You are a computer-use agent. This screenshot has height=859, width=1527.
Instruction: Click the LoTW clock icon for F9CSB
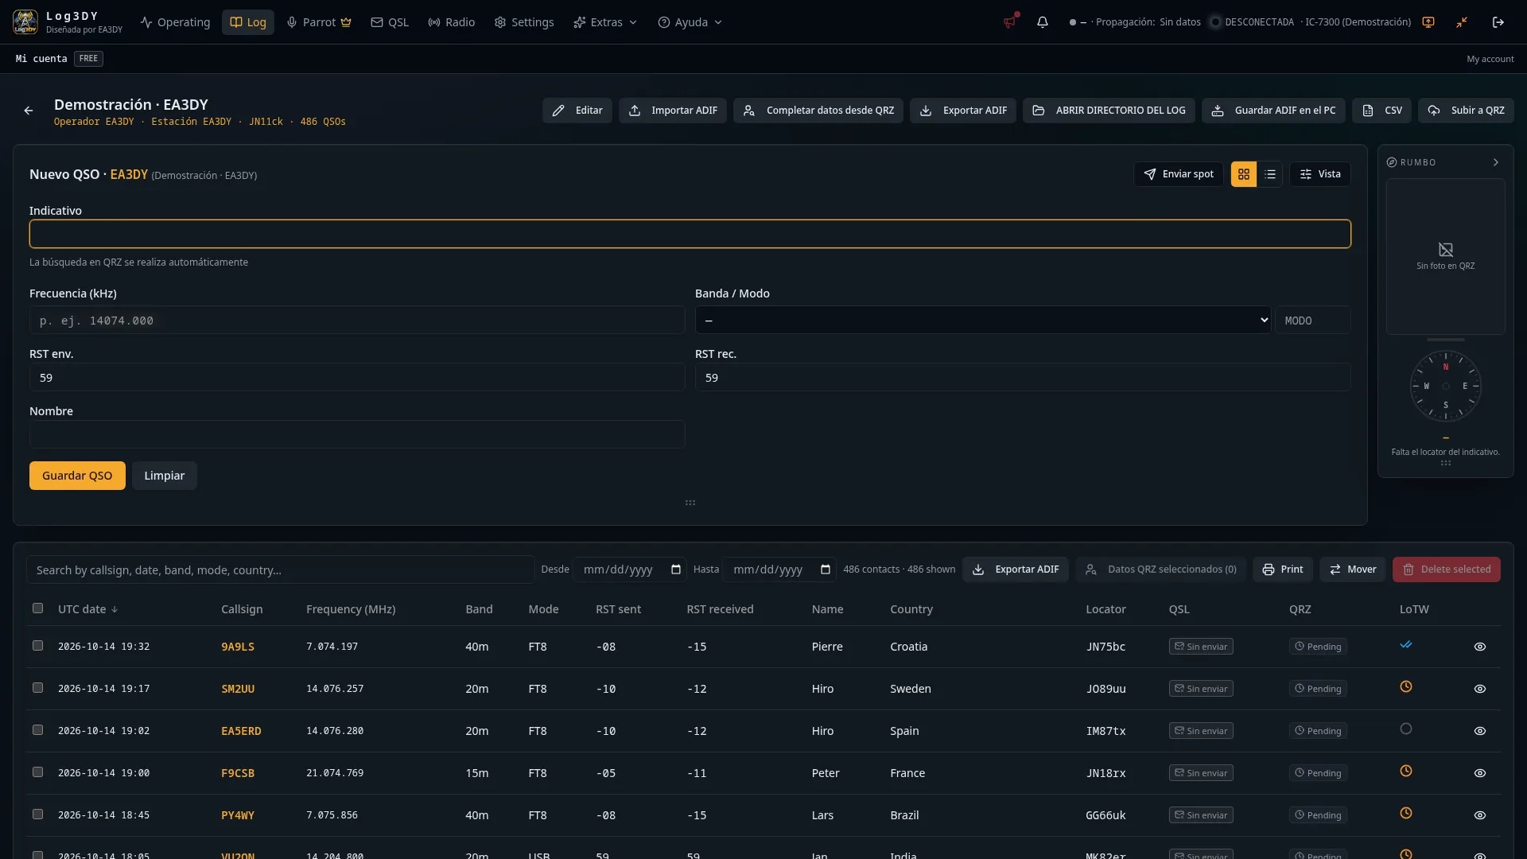(x=1406, y=772)
